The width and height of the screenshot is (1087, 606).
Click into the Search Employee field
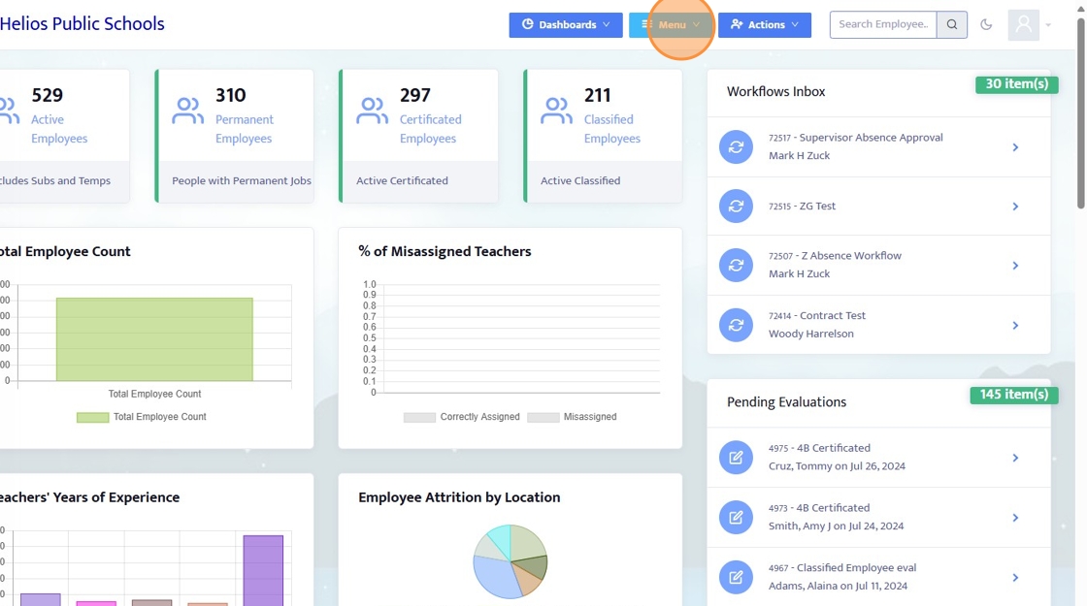pyautogui.click(x=883, y=25)
